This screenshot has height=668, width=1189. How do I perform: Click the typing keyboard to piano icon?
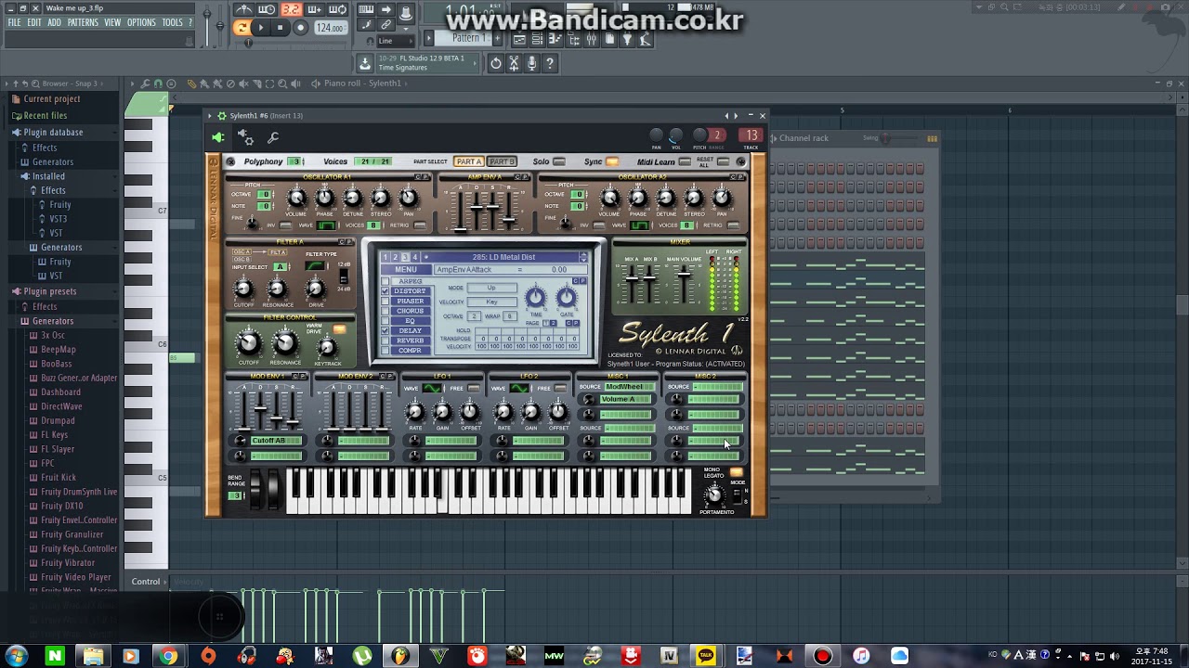(x=367, y=9)
